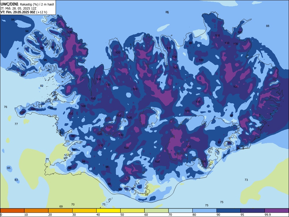Click the legend tick label 60

[x=146, y=215]
